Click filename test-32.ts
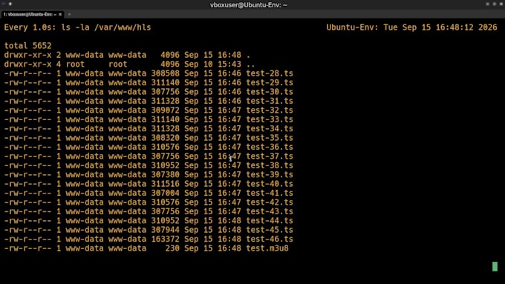Viewport: 505px width, 284px height. click(270, 110)
